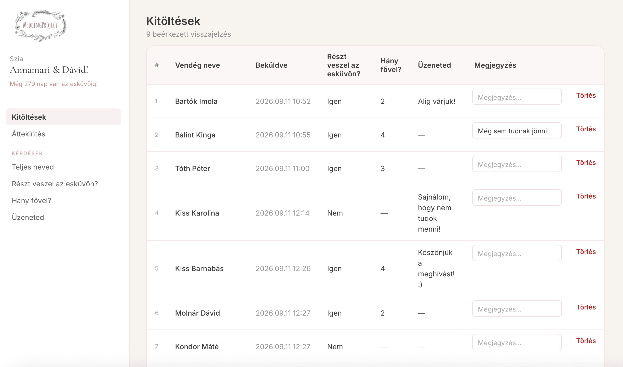Image resolution: width=623 pixels, height=367 pixels.
Task: Delete Bartók Imola's response with Törlés
Action: point(586,95)
